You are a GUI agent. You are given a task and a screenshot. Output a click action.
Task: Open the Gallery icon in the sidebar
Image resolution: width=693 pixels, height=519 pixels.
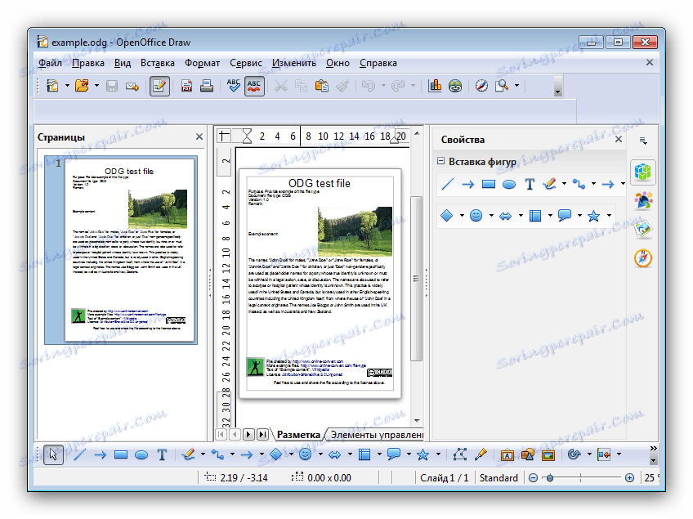(x=642, y=230)
